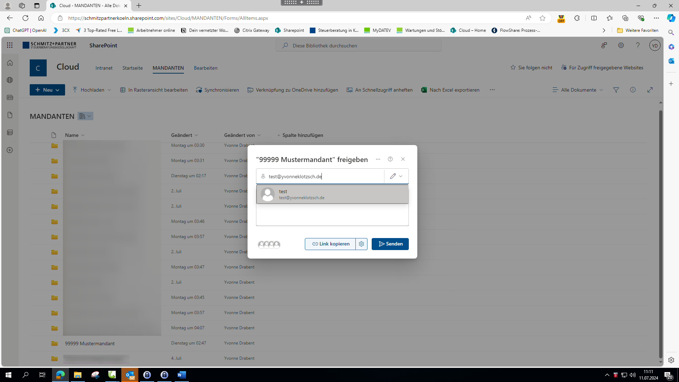Switch to the Intranet tab
Screen dimensions: 679x382
tap(104, 68)
